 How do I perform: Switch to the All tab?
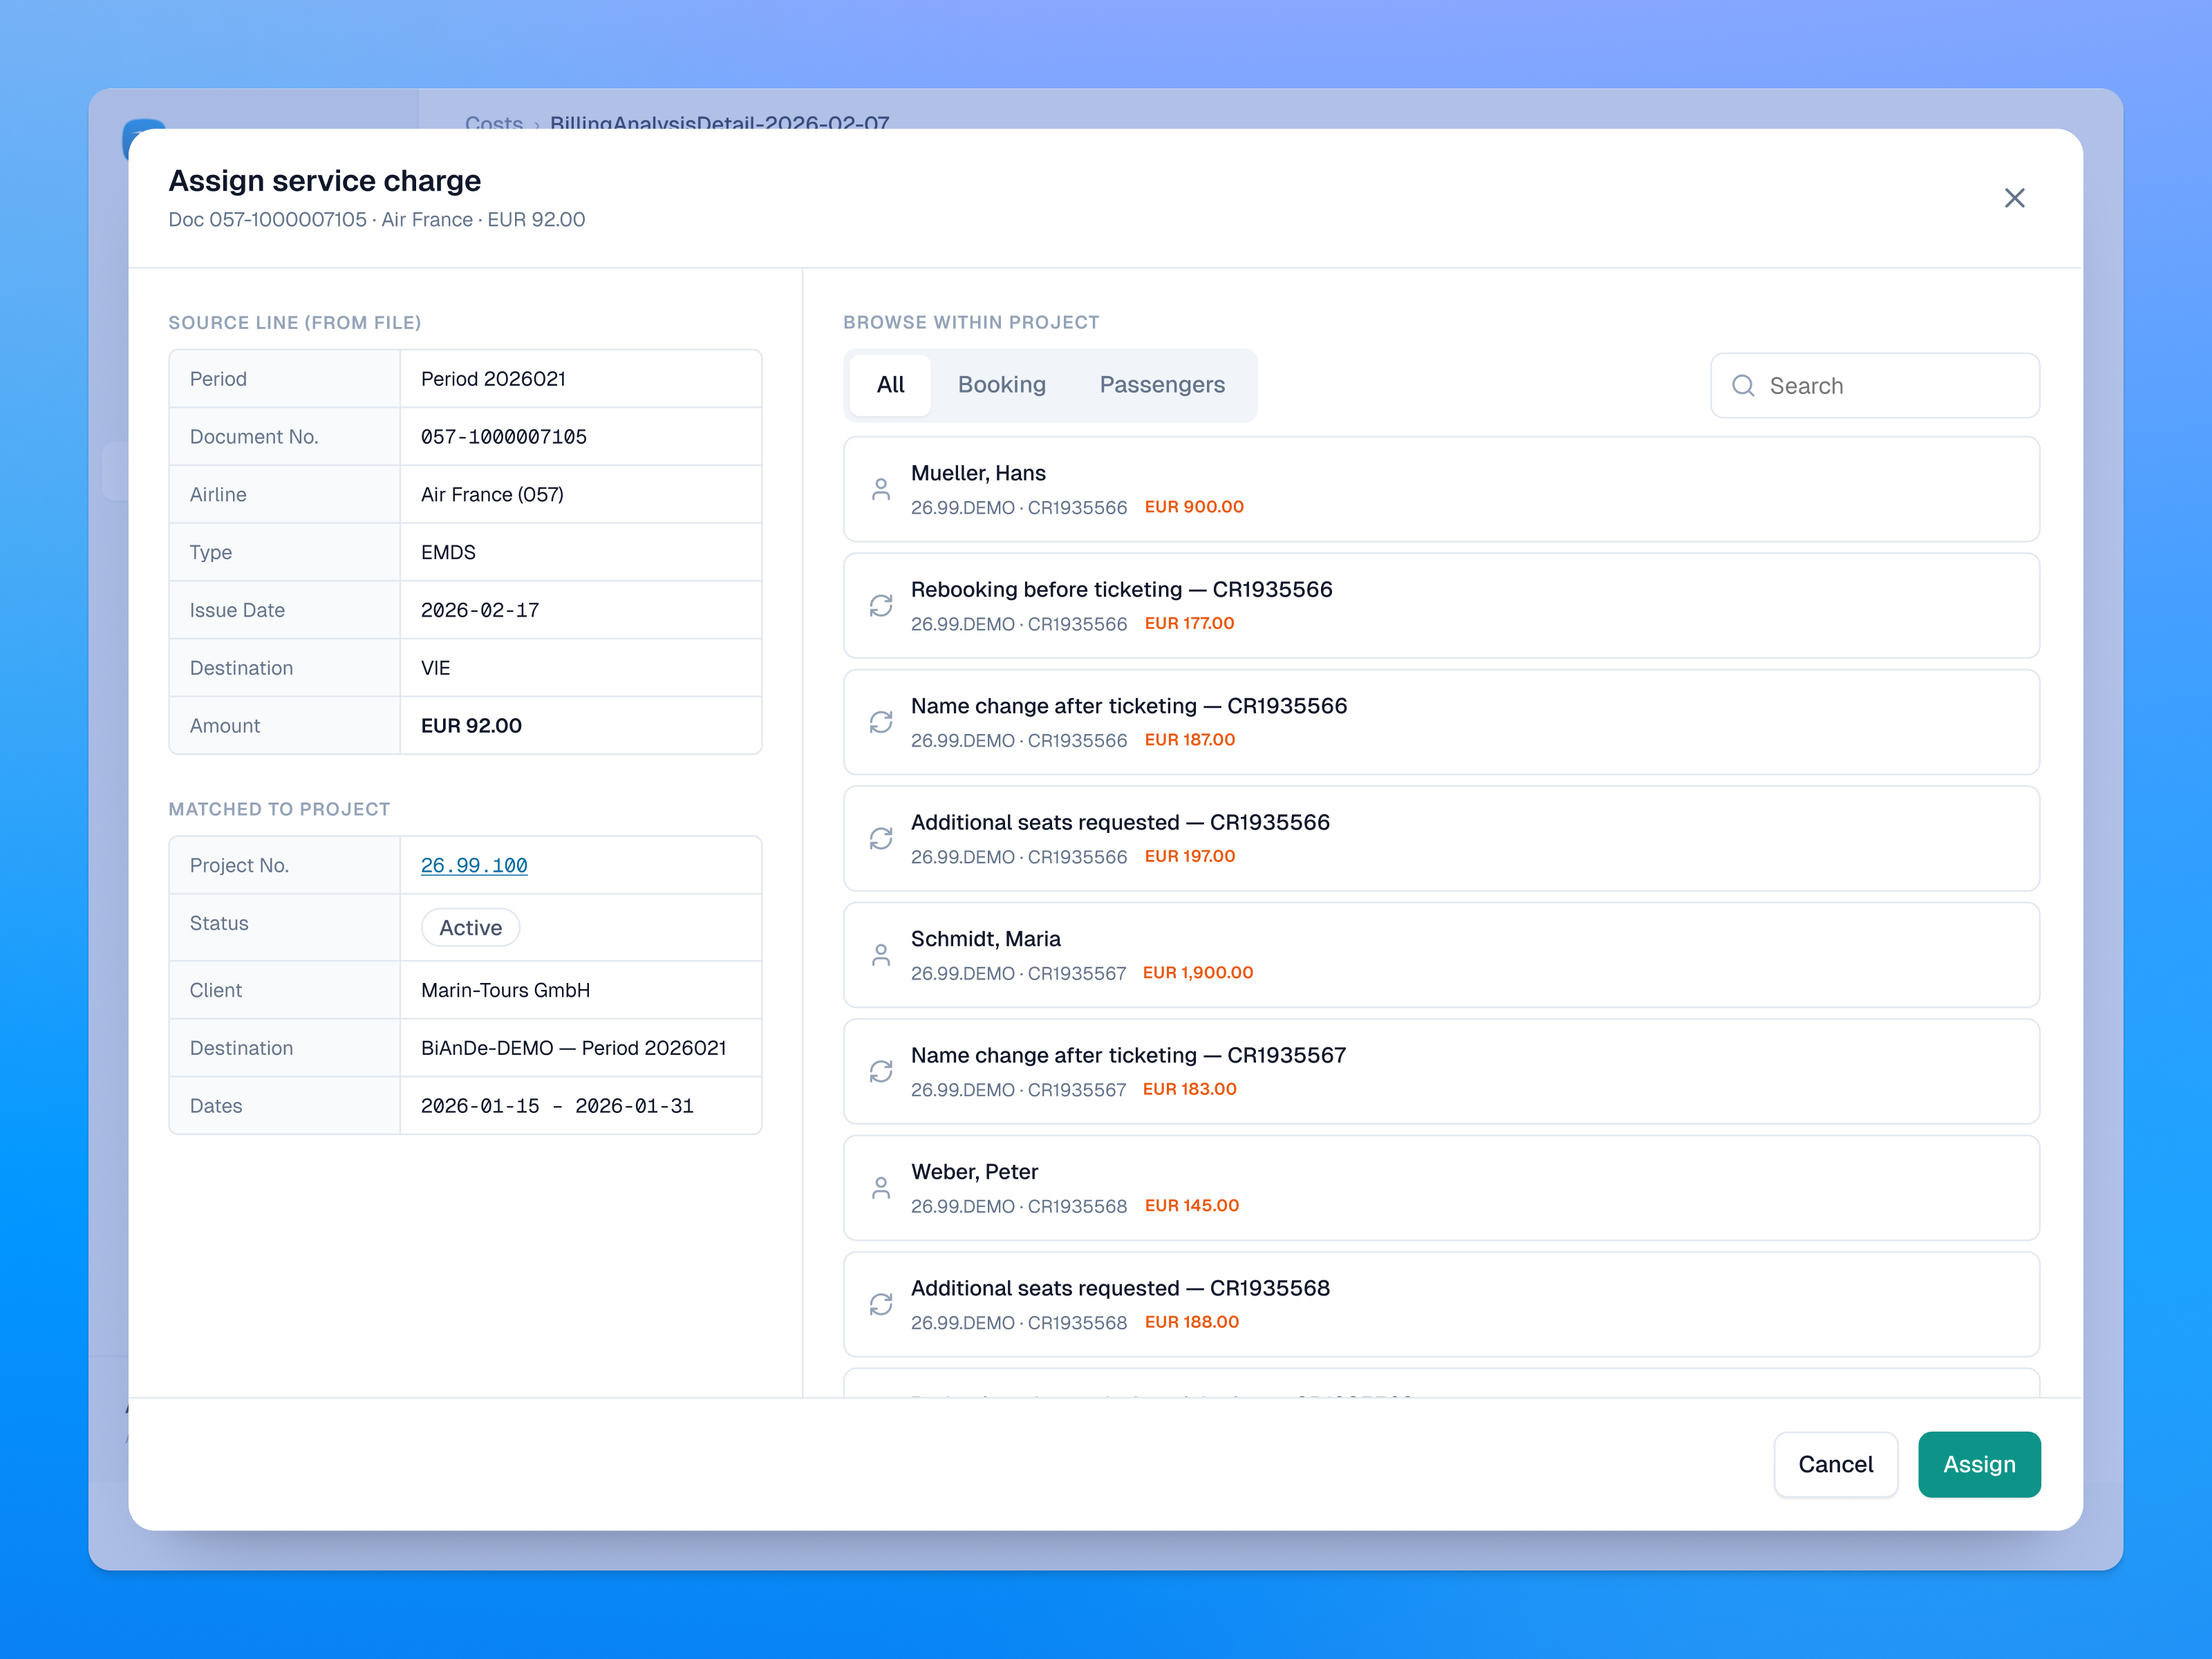(890, 385)
